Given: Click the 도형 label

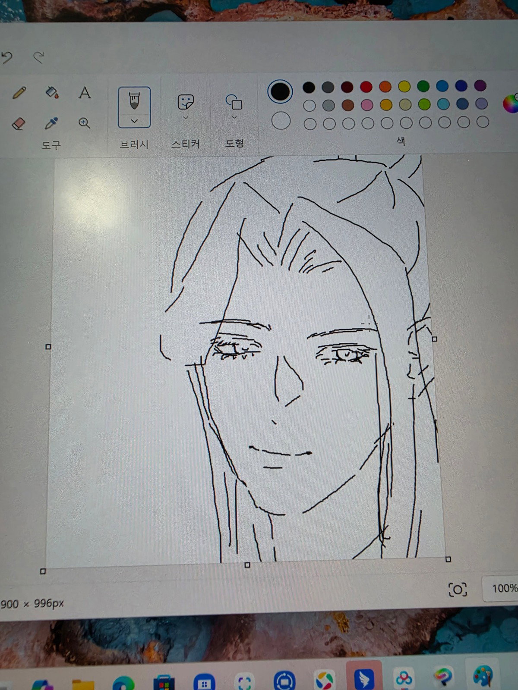Looking at the screenshot, I should pyautogui.click(x=234, y=143).
